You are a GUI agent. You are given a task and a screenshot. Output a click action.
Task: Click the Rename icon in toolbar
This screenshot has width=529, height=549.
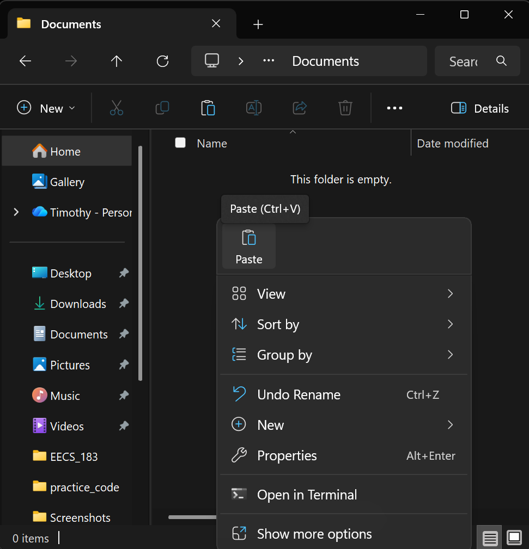coord(254,108)
